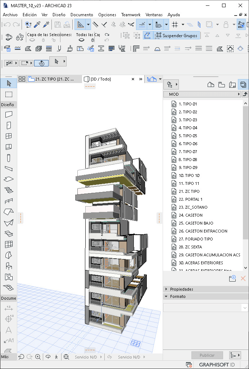Expand the Propiedades section
This screenshot has height=369, width=249.
167,289
